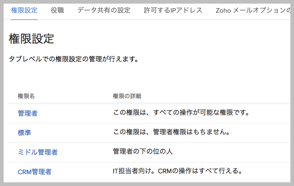Click the 標準 profile link

click(24, 133)
